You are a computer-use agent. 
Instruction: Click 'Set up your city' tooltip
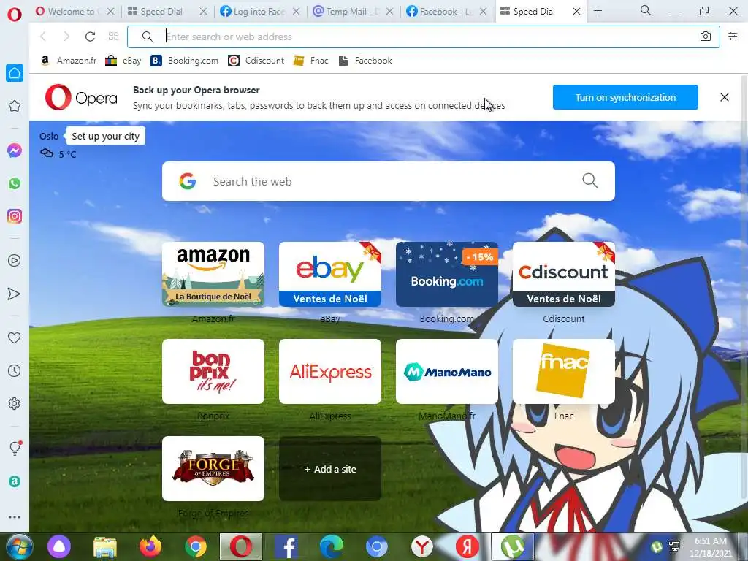tap(105, 136)
